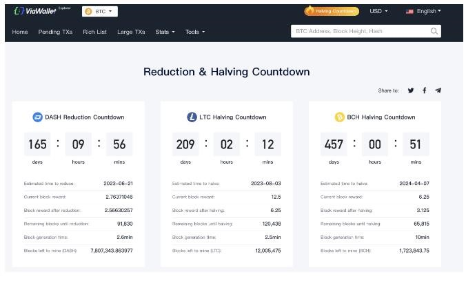Click the LTC Halving Countdown title
Viewport: 466px width, 281px height.
click(233, 117)
